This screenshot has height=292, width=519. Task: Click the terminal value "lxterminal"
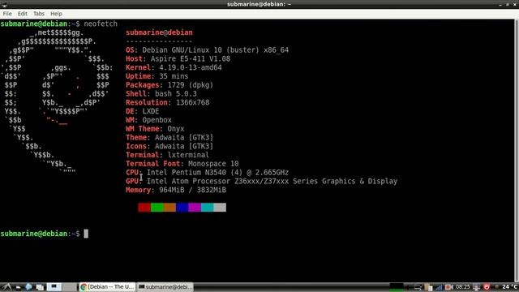tap(188, 155)
